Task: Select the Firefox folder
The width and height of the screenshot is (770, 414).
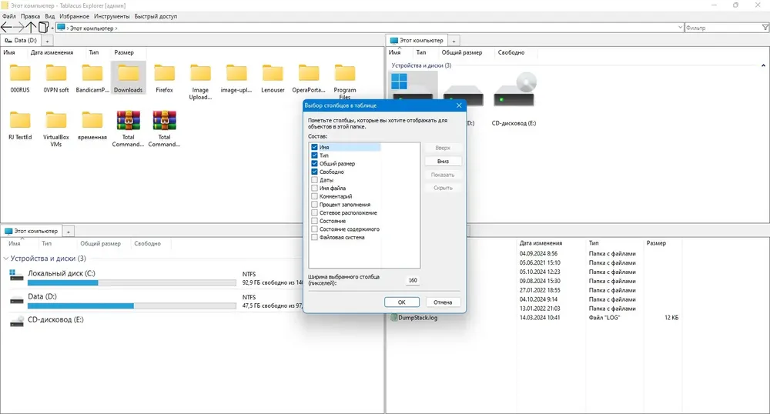Action: pyautogui.click(x=165, y=78)
